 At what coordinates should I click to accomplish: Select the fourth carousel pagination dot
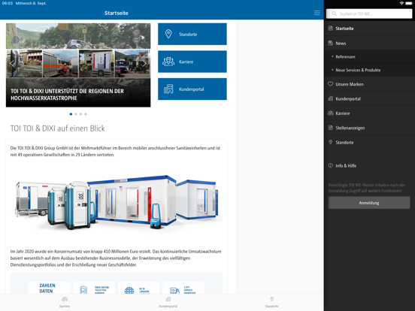tap(86, 114)
